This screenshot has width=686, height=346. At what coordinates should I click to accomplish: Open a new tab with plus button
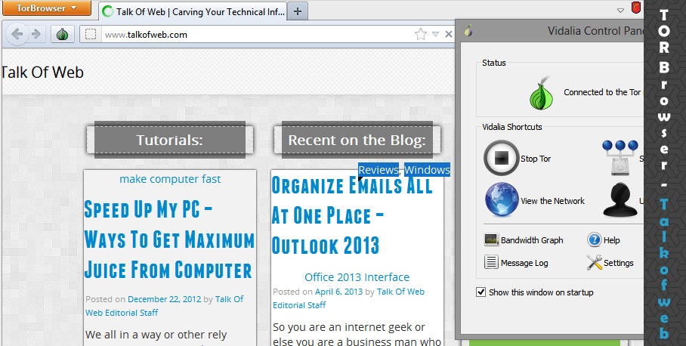[x=298, y=11]
